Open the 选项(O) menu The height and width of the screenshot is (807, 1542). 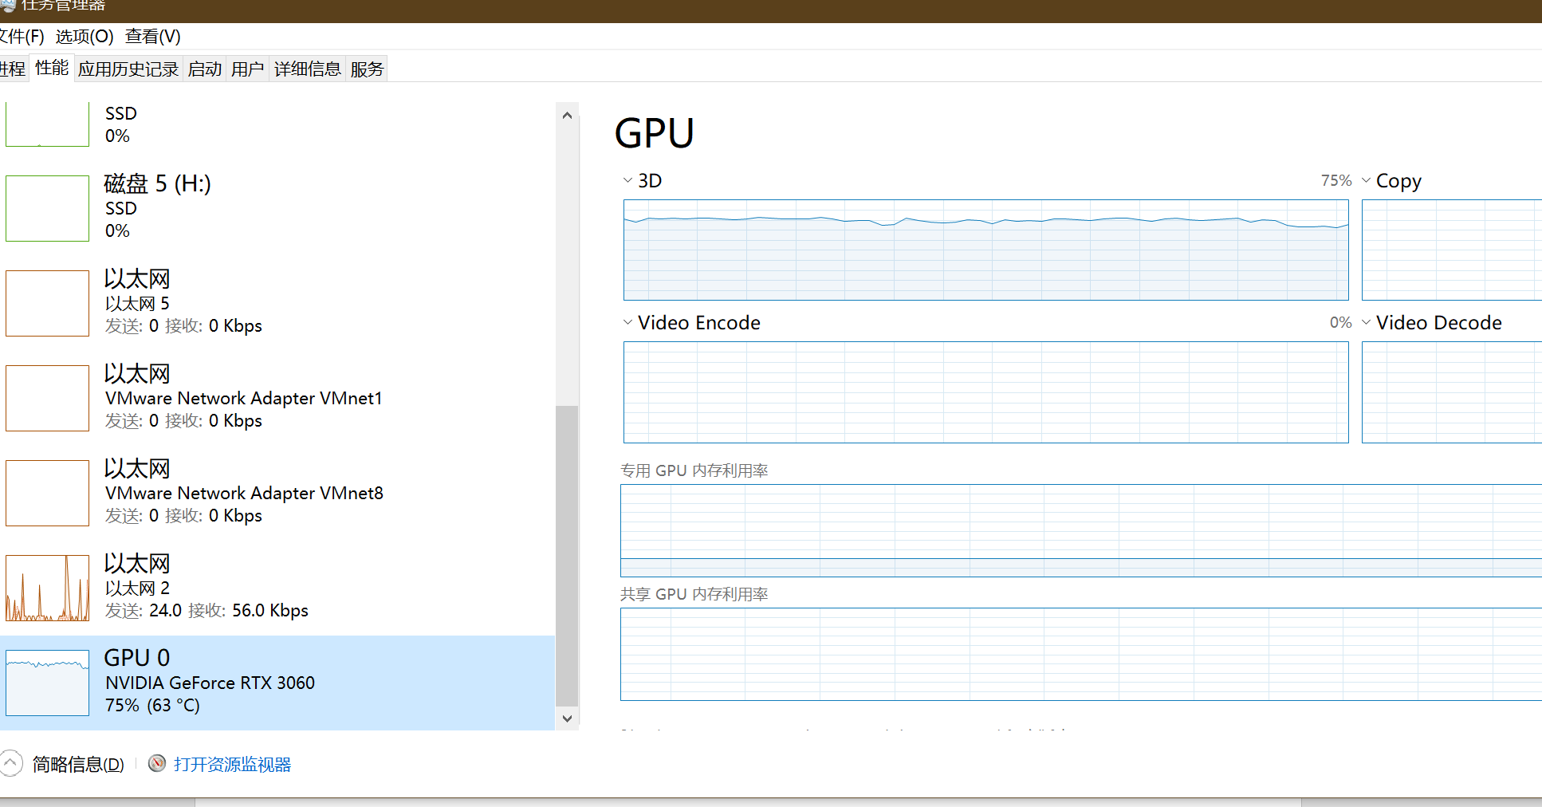click(85, 37)
